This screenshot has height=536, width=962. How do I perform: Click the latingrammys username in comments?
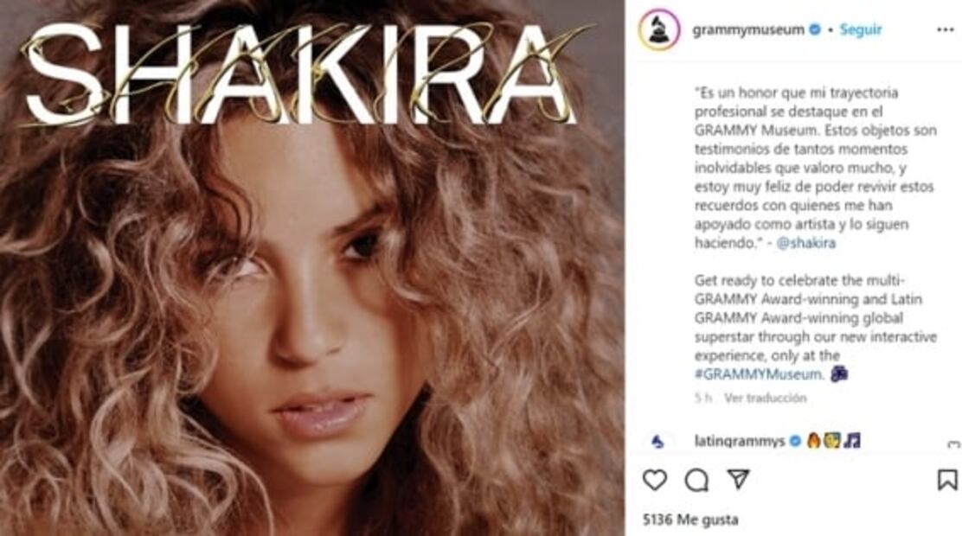(x=740, y=441)
